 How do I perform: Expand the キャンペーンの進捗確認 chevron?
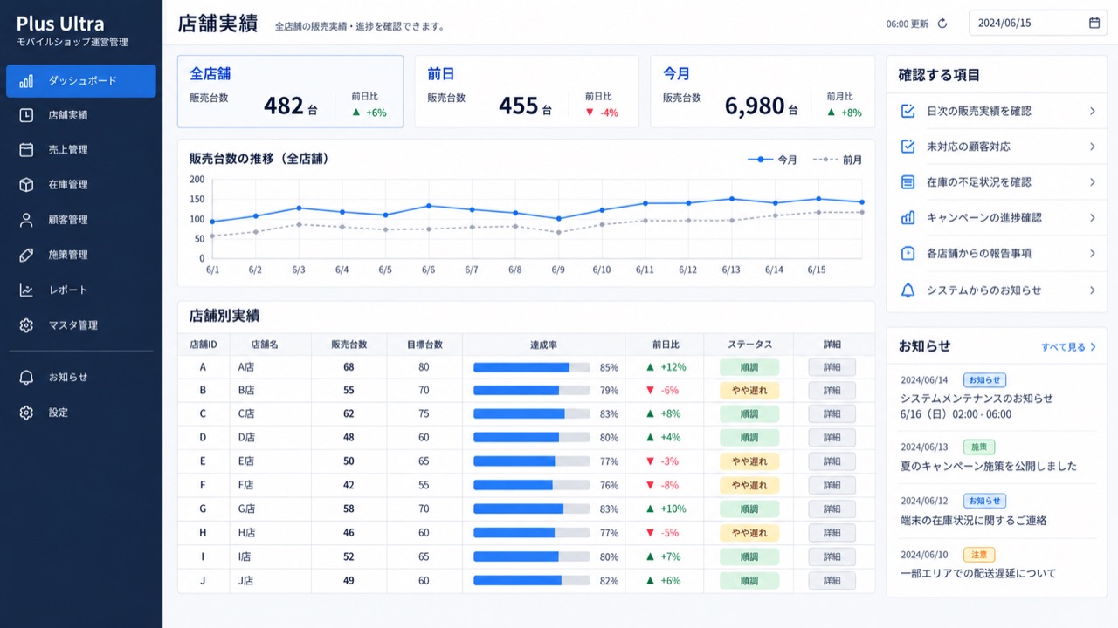click(1092, 217)
